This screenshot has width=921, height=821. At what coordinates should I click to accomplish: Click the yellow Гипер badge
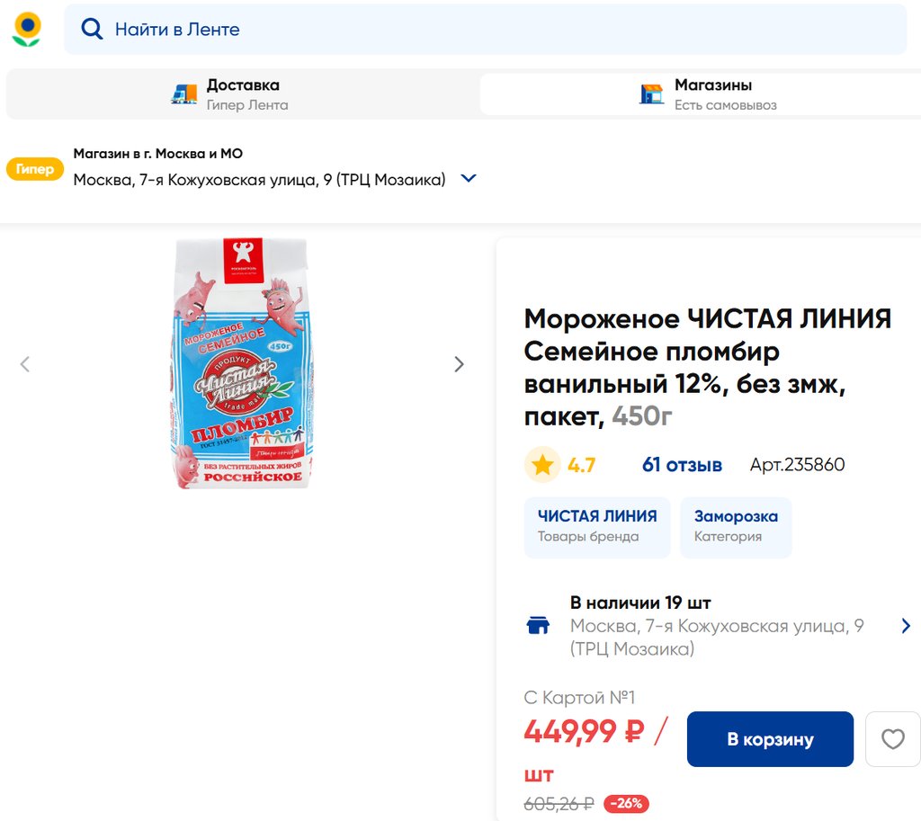(35, 169)
